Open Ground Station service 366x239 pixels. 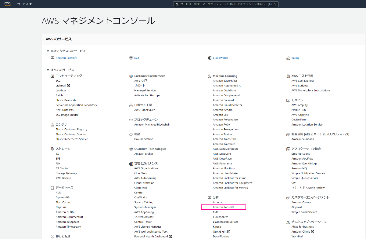coord(144,139)
